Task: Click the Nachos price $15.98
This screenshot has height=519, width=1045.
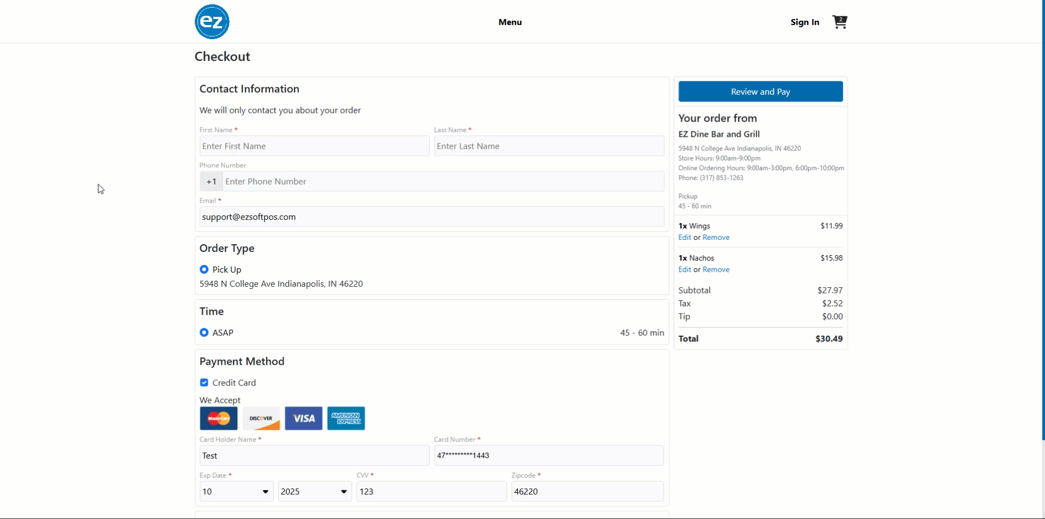Action: pyautogui.click(x=832, y=258)
